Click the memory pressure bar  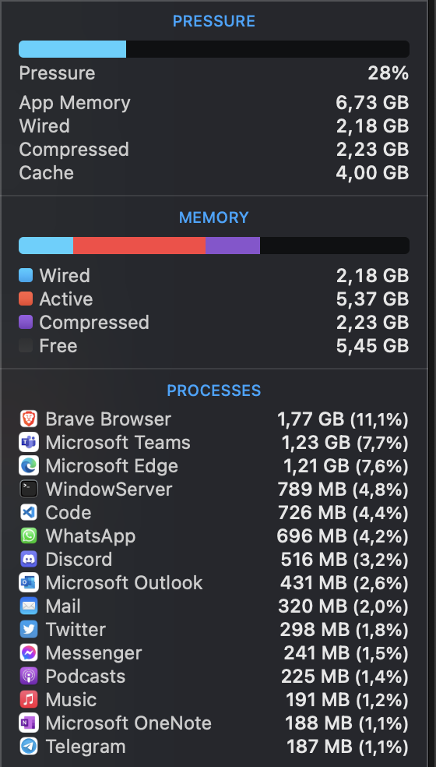(x=214, y=49)
